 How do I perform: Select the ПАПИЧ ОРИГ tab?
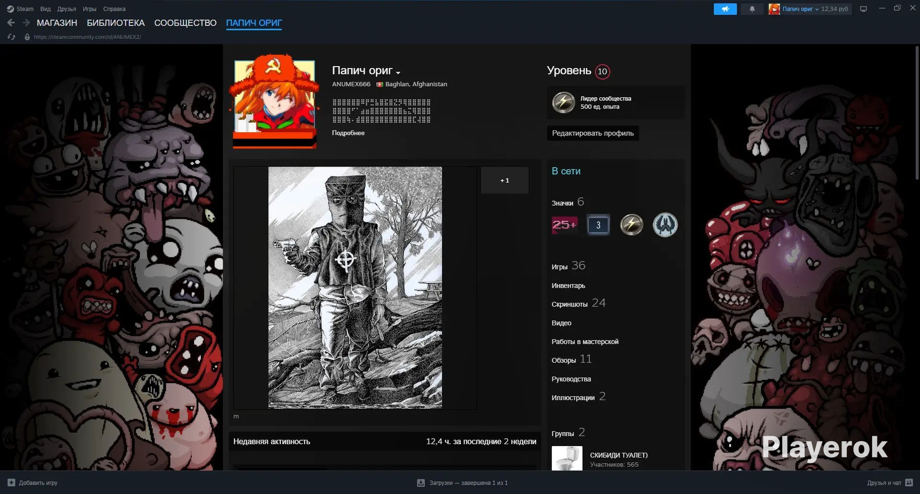tap(254, 23)
